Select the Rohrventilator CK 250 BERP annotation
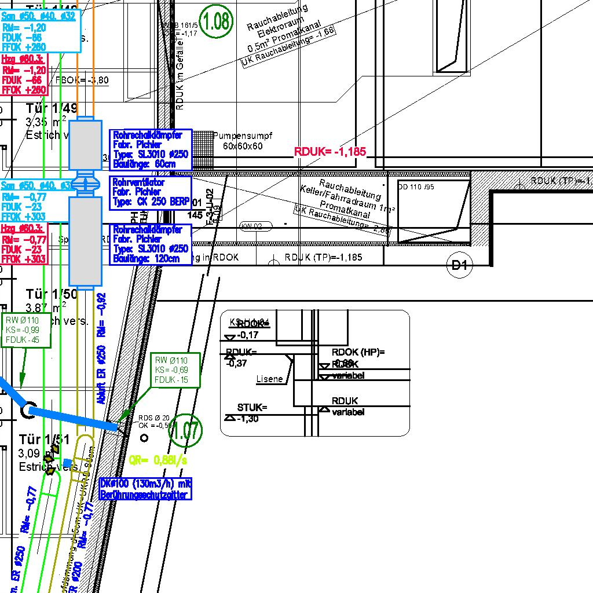The width and height of the screenshot is (593, 593). pyautogui.click(x=151, y=192)
